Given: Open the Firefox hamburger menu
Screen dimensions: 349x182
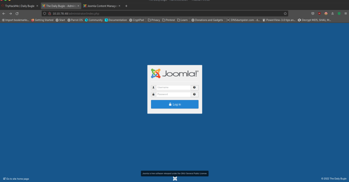Looking at the screenshot, I should (x=346, y=13).
